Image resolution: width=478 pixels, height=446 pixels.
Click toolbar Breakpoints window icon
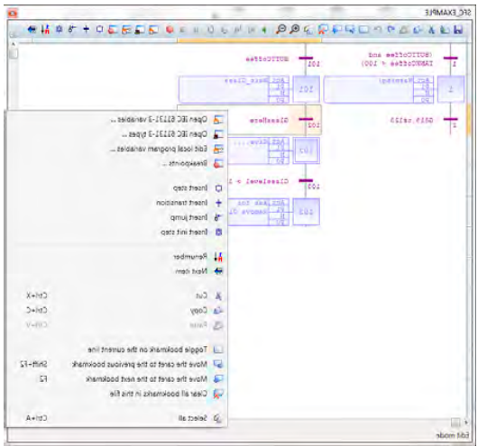click(x=113, y=30)
